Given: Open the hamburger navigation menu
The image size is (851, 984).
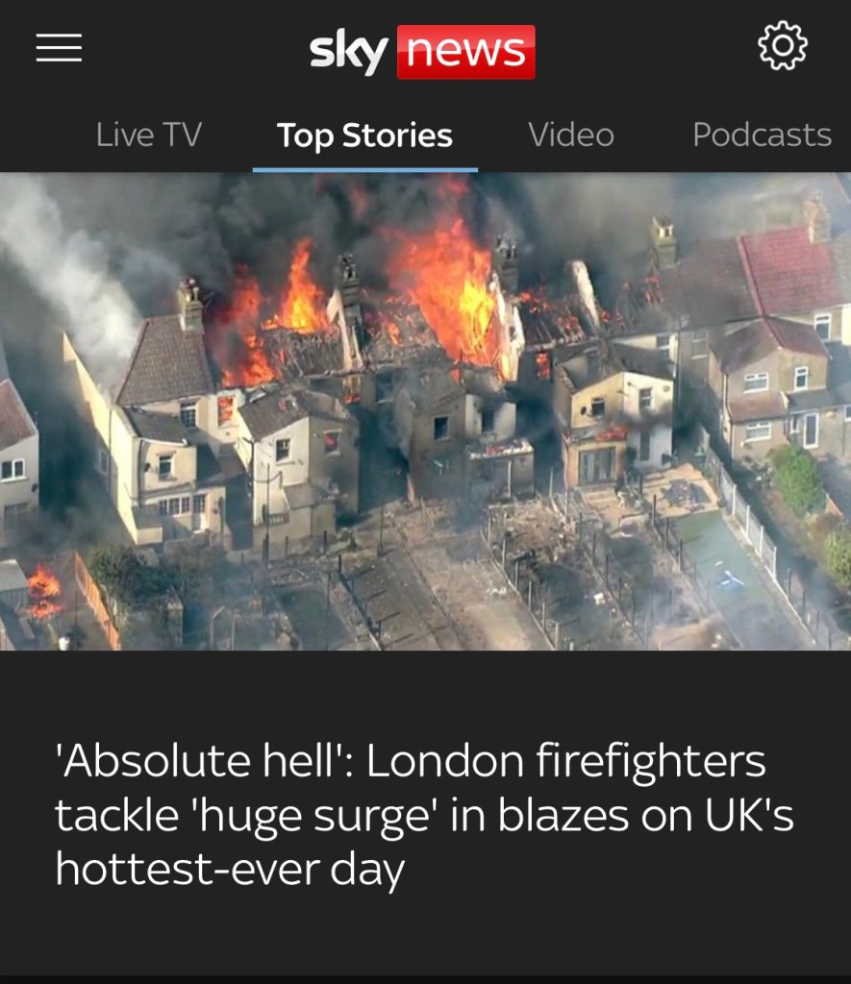Looking at the screenshot, I should click(59, 48).
